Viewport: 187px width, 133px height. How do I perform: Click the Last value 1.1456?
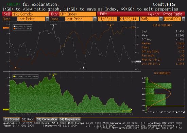pos(180,31)
